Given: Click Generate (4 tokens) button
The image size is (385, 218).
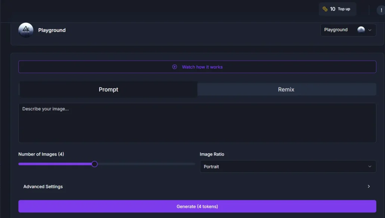Looking at the screenshot, I should [x=197, y=206].
